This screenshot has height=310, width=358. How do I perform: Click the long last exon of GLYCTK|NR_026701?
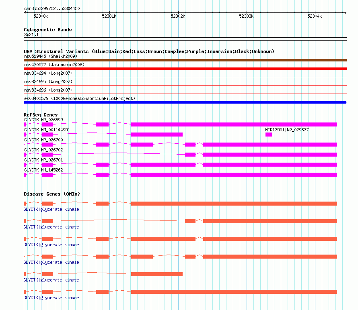(270, 165)
